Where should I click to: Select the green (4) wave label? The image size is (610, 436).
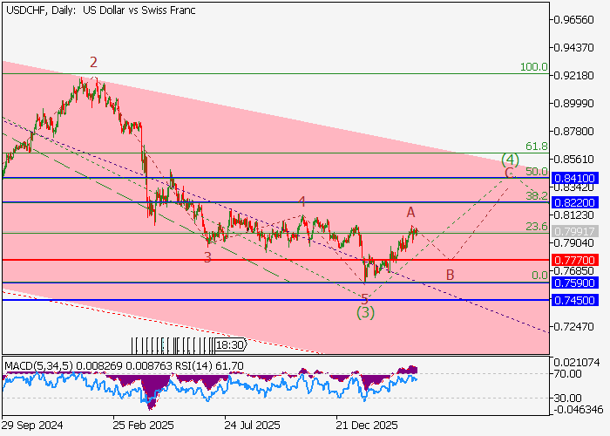(510, 160)
